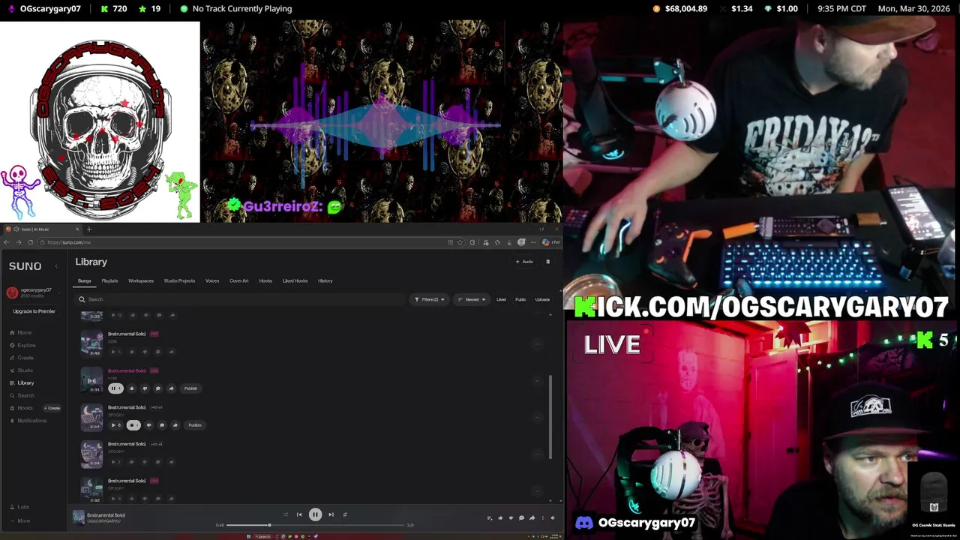Open the Cover Art tab
The width and height of the screenshot is (960, 540).
tap(239, 280)
